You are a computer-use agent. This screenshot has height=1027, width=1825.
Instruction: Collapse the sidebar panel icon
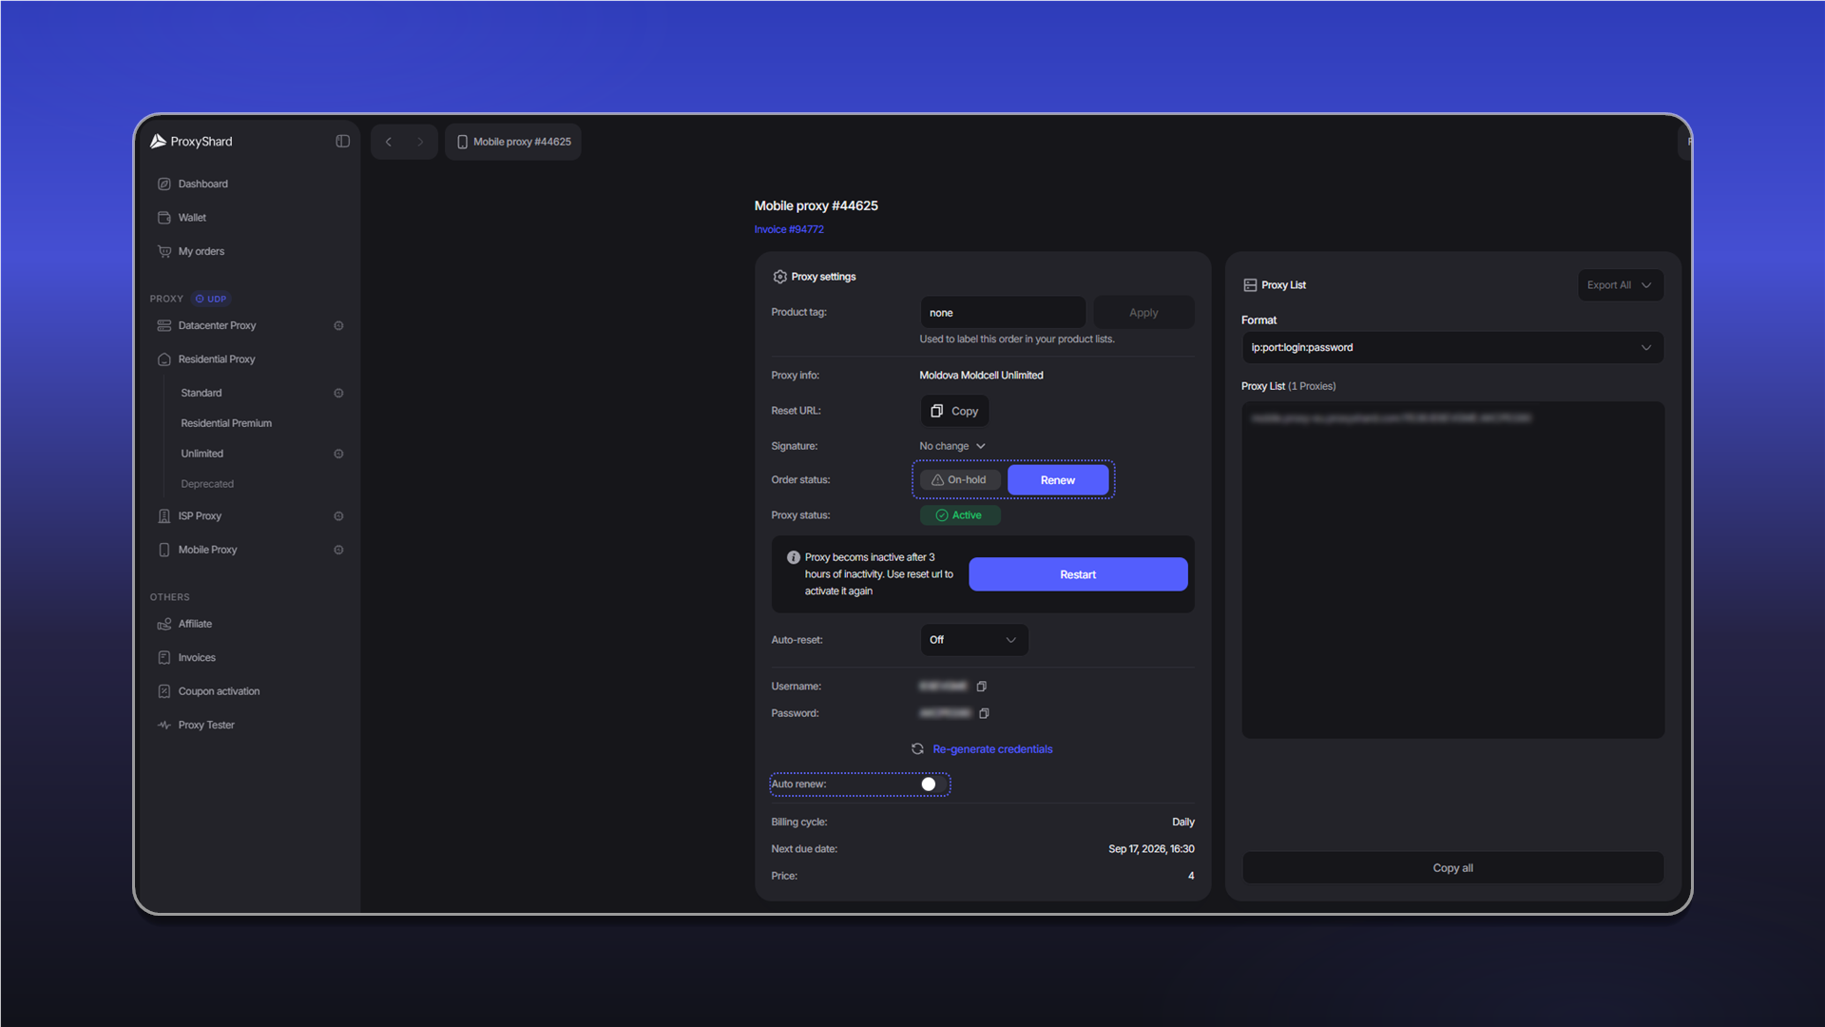pyautogui.click(x=342, y=142)
